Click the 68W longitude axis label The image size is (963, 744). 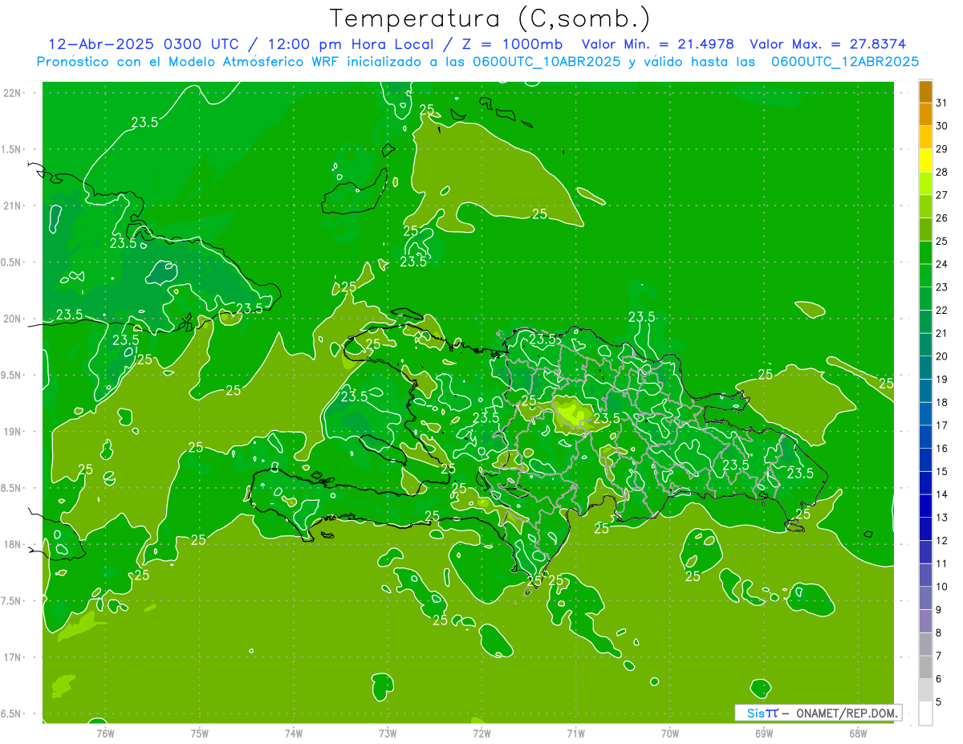858,733
